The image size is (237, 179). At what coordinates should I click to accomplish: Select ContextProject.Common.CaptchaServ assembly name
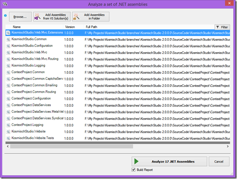[x=37, y=79]
